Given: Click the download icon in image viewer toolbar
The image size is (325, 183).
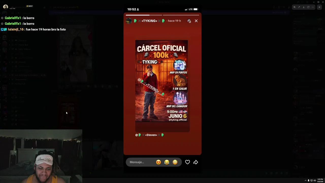Looking at the screenshot, I should click(304, 7).
